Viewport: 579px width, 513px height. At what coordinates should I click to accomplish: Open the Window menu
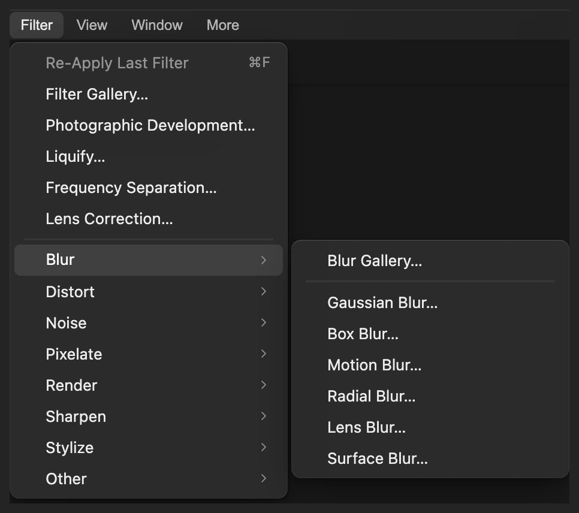(157, 25)
